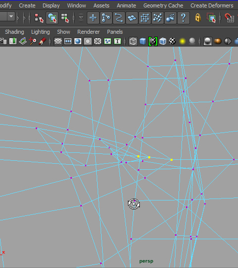
Task: Open the Assets menu
Action: tap(101, 5)
